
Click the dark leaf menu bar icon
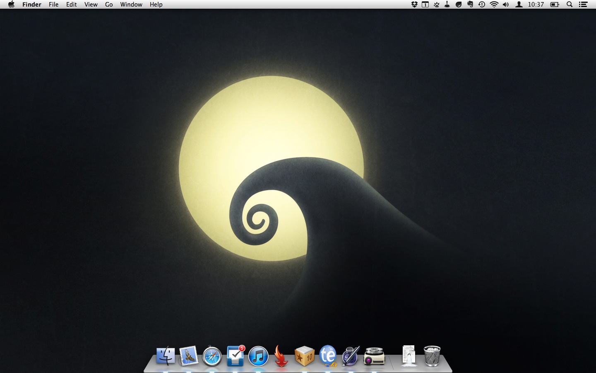[459, 5]
